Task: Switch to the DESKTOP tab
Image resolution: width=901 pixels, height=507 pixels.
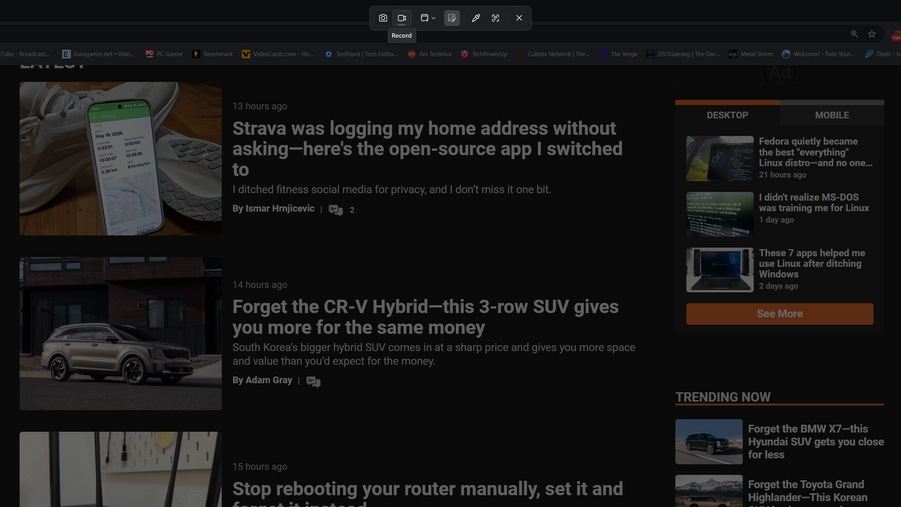Action: (x=727, y=115)
